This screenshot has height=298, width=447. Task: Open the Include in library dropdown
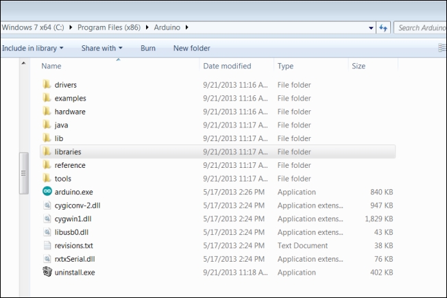click(32, 48)
